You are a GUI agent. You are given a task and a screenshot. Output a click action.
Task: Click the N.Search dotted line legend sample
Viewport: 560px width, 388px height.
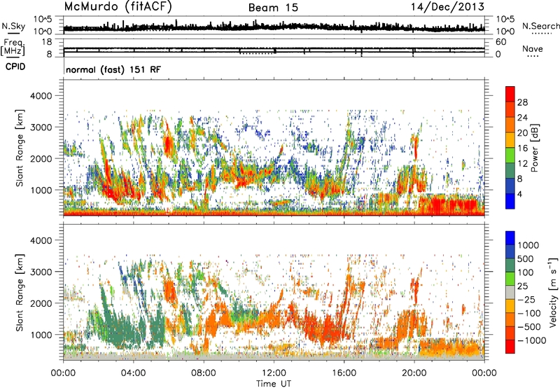click(x=542, y=34)
